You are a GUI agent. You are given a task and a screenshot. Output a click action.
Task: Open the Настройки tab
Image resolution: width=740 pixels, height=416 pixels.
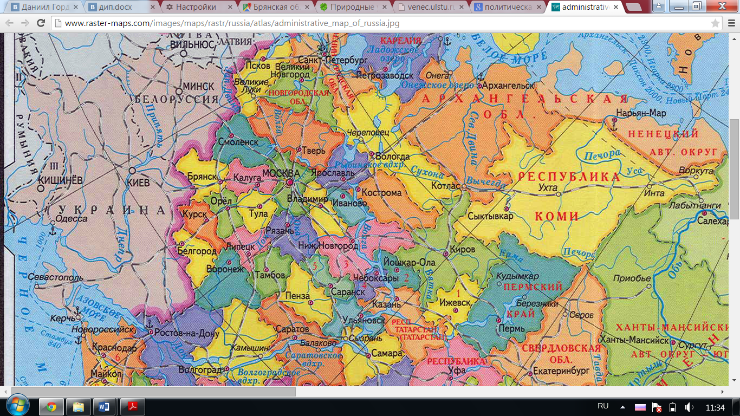[x=197, y=7]
